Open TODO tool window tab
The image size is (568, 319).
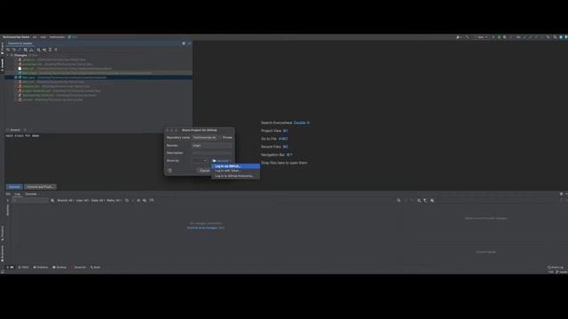tap(24, 268)
